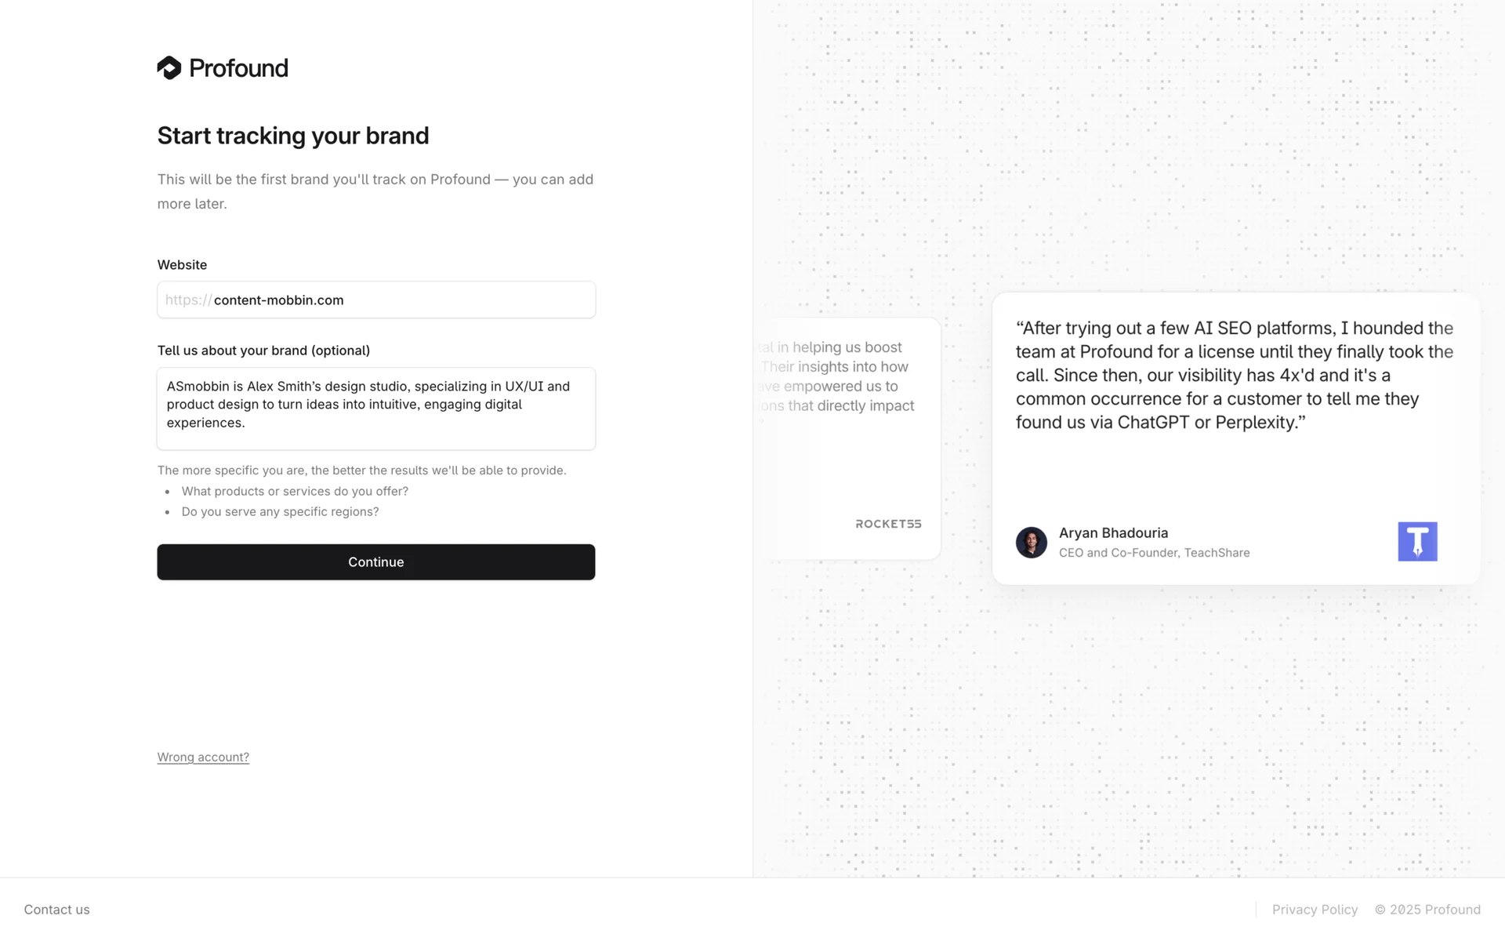Click the Profound hexagon logo icon
This screenshot has height=941, width=1505.
[169, 68]
